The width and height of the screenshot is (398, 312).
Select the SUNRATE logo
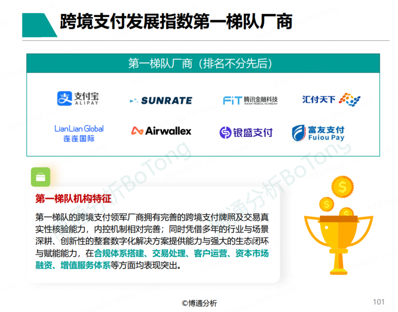[x=161, y=101]
